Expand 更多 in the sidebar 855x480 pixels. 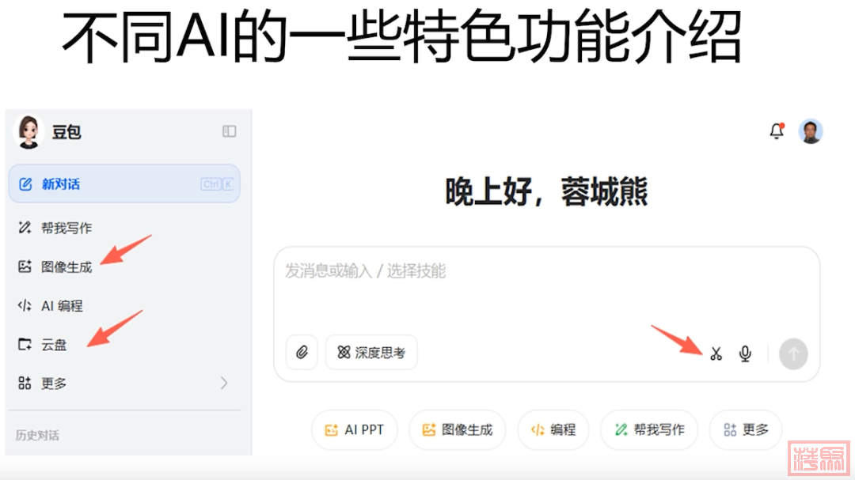[x=124, y=384]
